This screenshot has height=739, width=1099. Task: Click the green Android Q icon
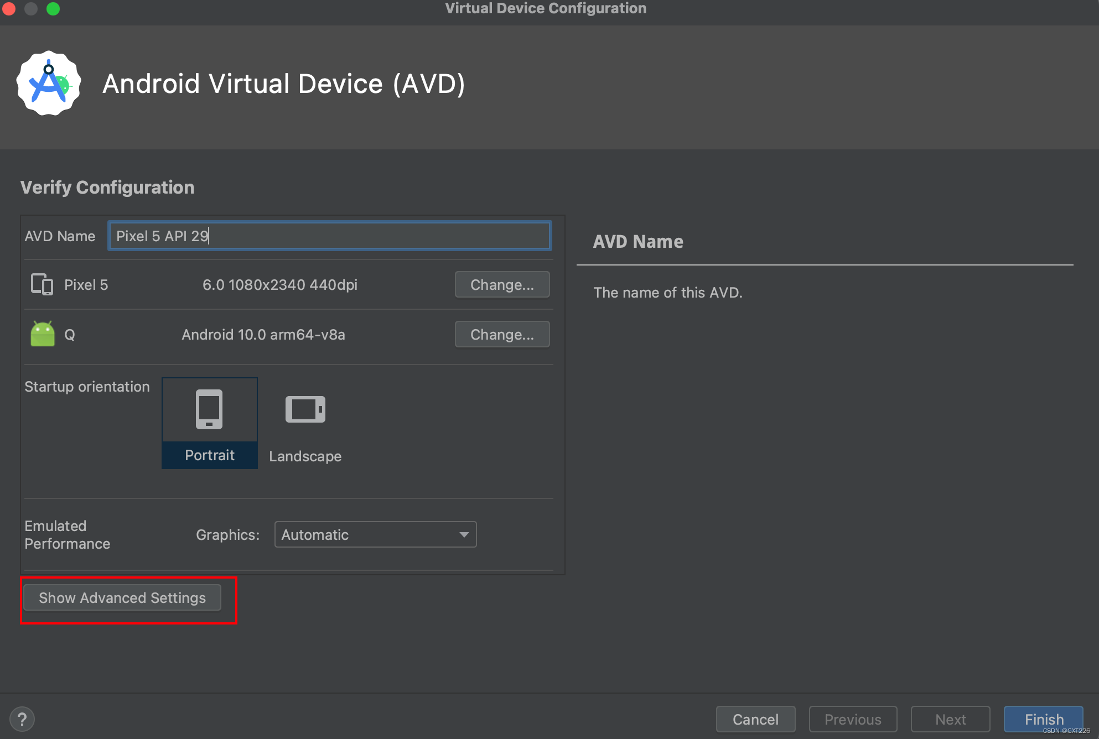pyautogui.click(x=43, y=334)
